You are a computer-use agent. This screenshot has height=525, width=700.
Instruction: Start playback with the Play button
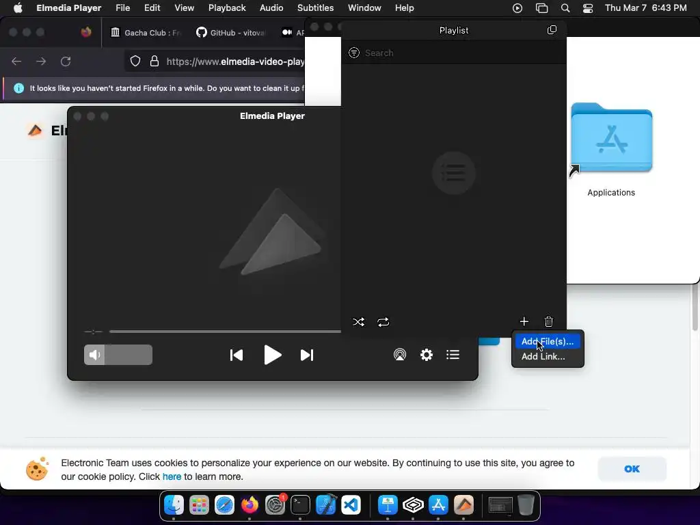coord(272,355)
